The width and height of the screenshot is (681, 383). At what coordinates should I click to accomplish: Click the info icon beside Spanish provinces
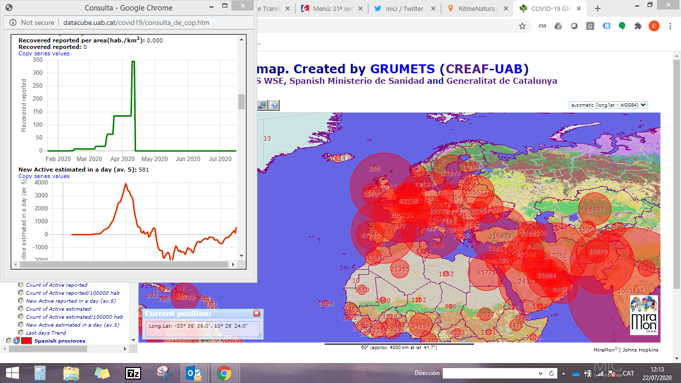[16, 341]
